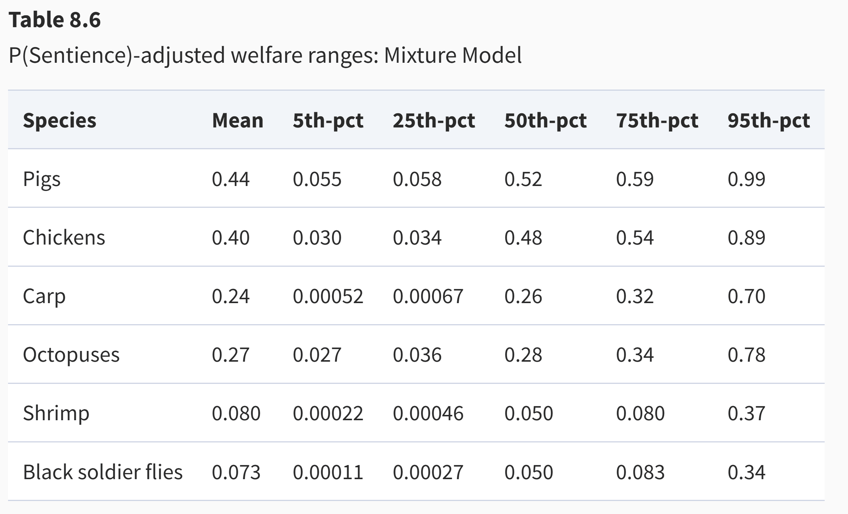This screenshot has width=848, height=514.
Task: Click the Mixture Model table caption
Action: coord(265,55)
